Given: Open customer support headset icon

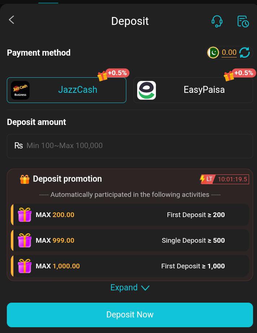Looking at the screenshot, I should [217, 21].
